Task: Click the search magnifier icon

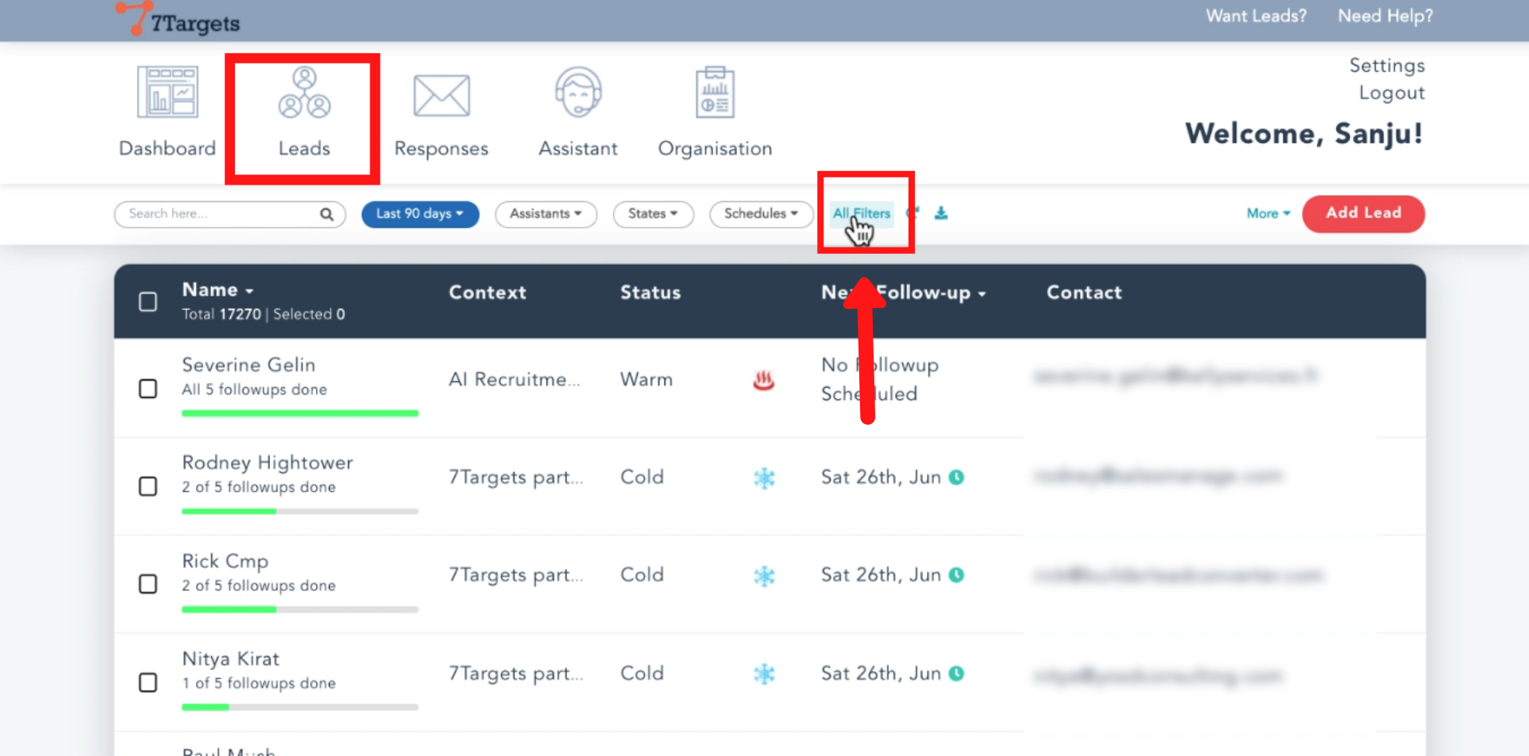Action: [x=327, y=214]
